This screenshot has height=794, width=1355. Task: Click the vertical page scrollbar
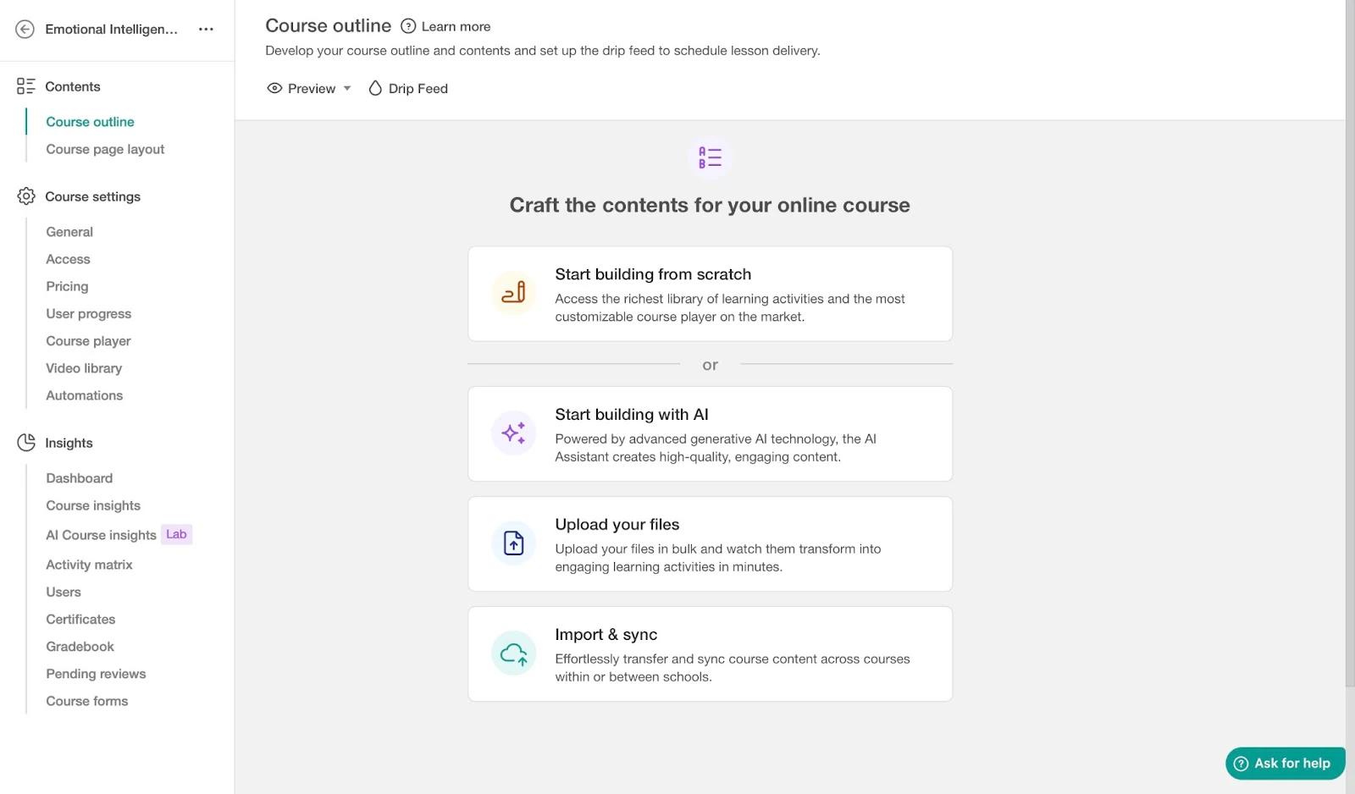point(1350,343)
